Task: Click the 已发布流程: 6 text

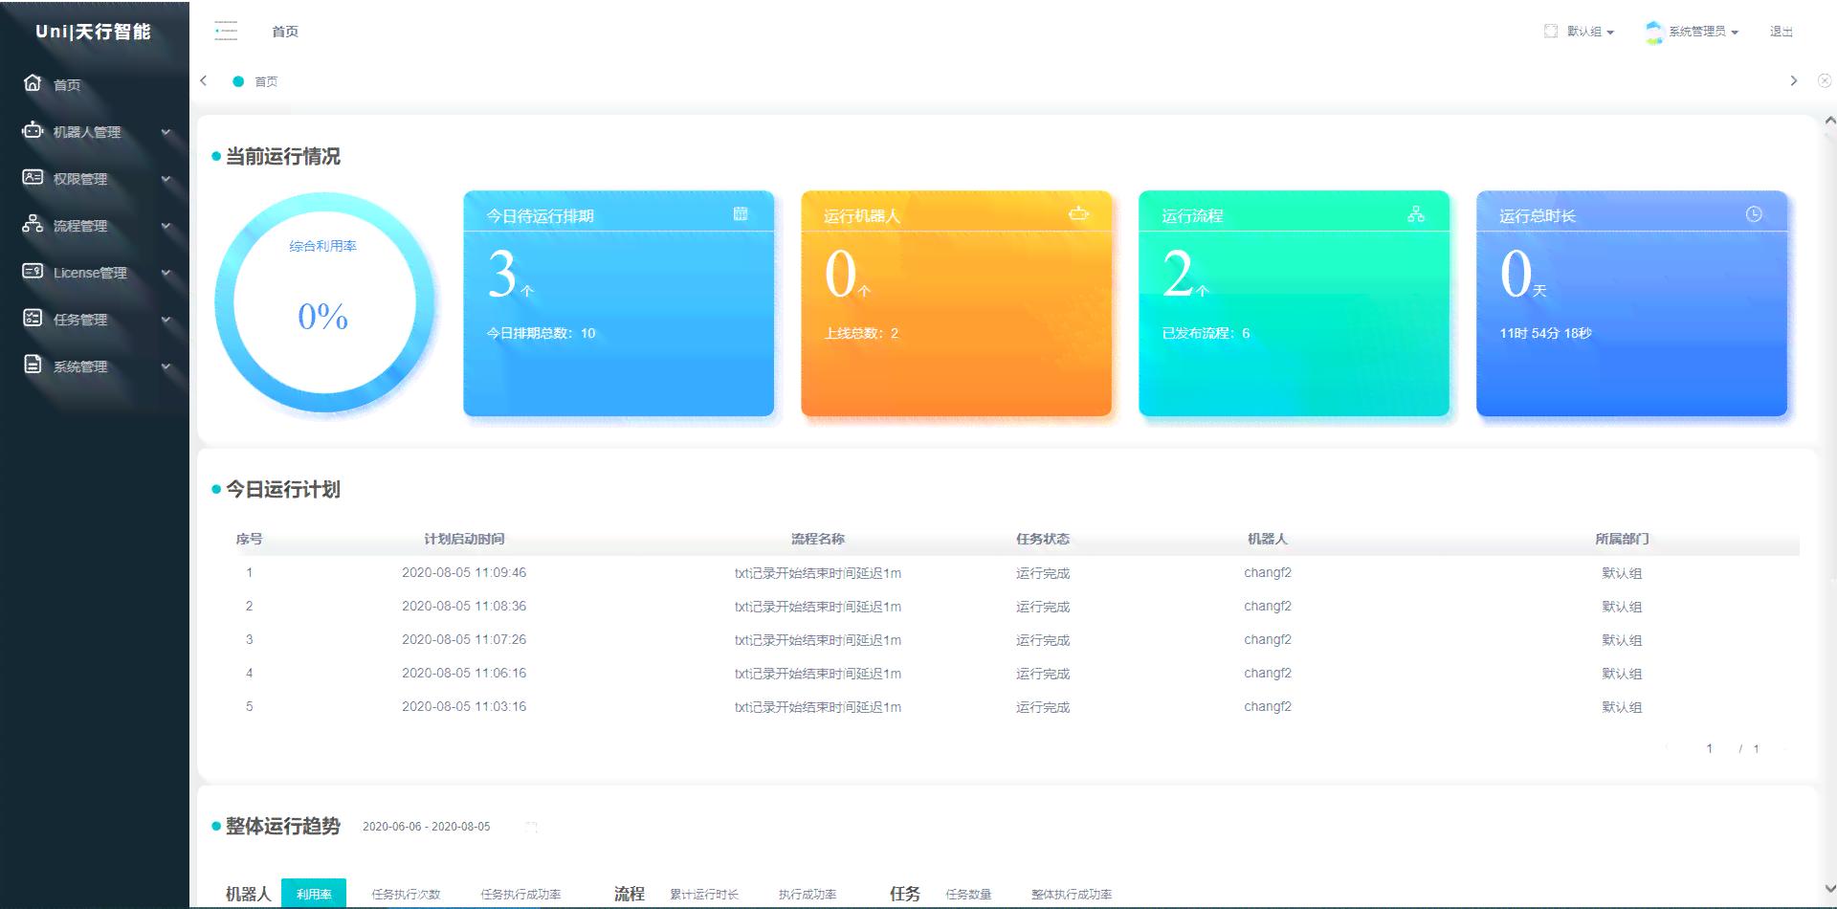Action: [x=1206, y=333]
